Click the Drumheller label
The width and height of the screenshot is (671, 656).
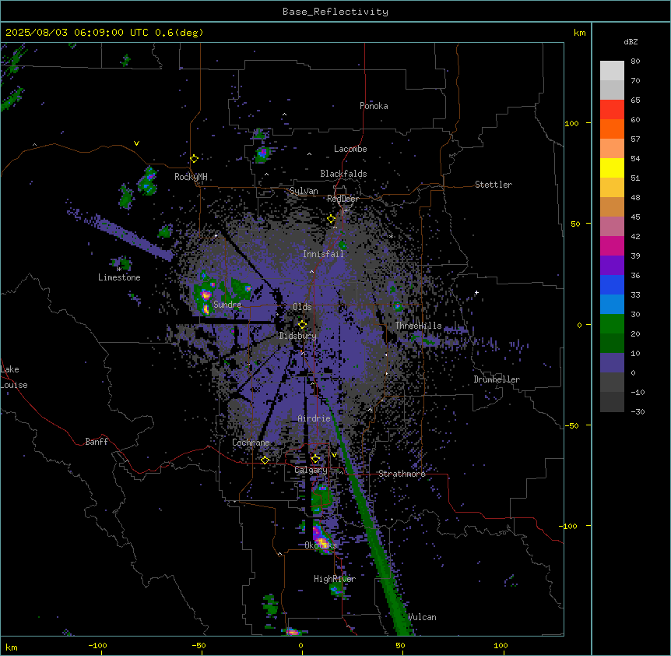pyautogui.click(x=497, y=379)
